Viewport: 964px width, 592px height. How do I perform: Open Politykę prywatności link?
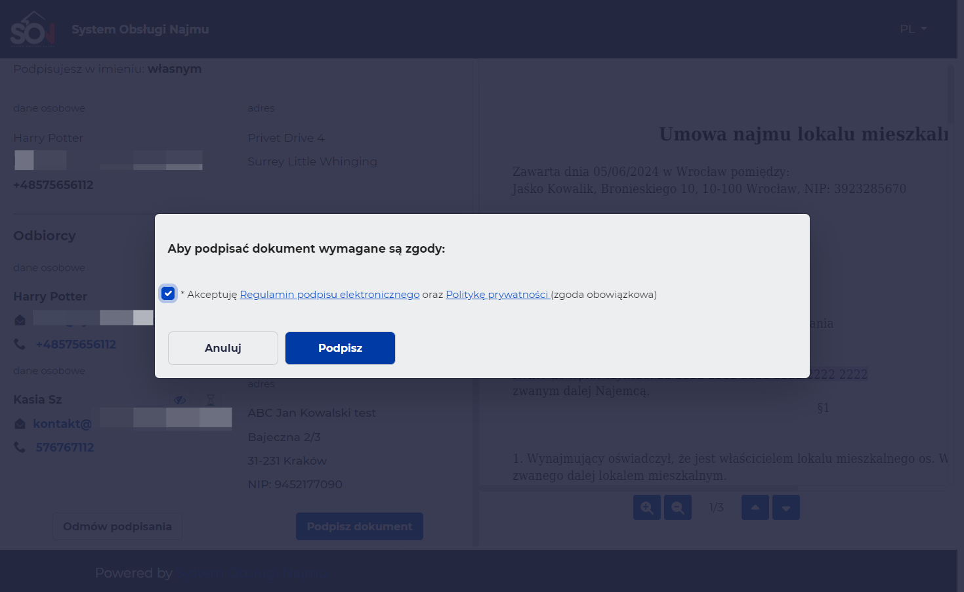click(497, 295)
